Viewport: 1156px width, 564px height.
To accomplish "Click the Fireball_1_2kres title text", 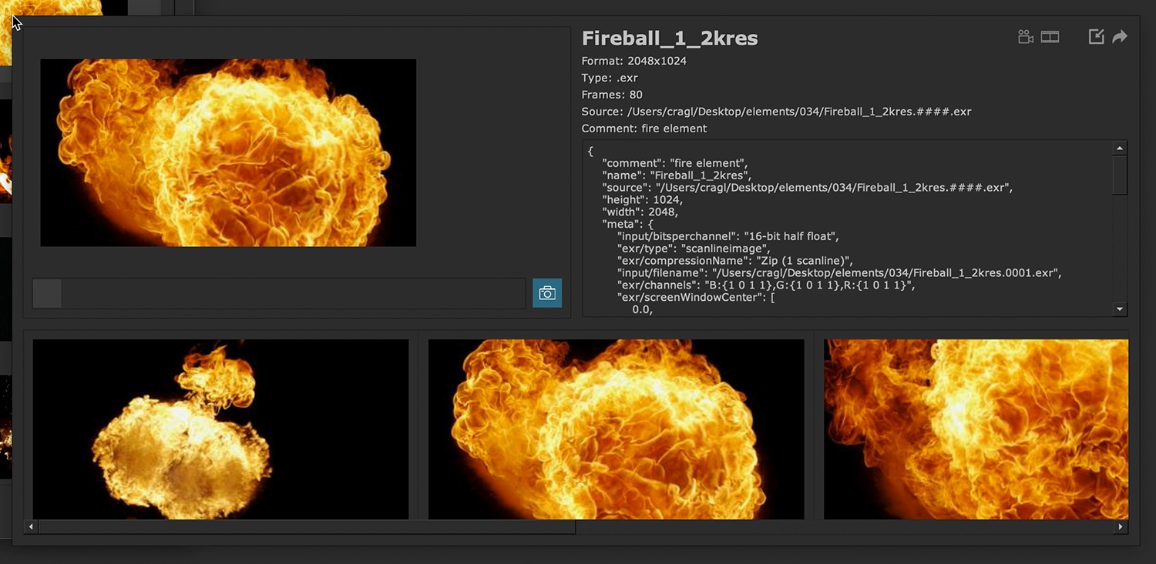I will [669, 38].
